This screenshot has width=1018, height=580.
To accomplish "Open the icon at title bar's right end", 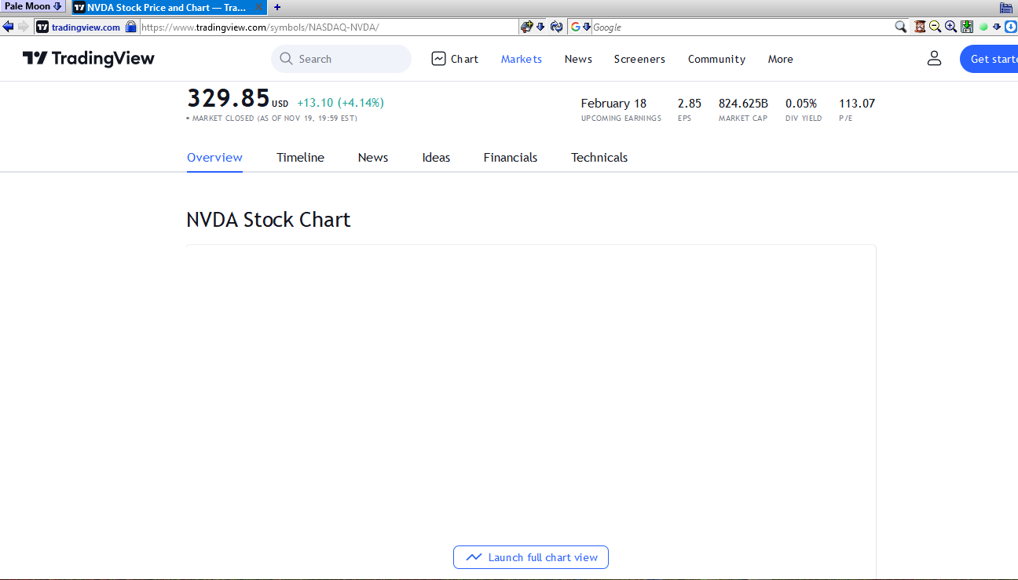I will click(1006, 7).
